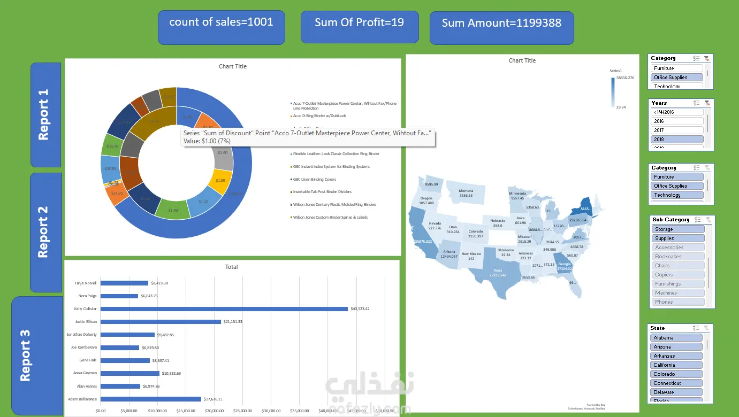Toggle multi-select in the Category slicer below Years
The image size is (739, 417).
coord(696,168)
